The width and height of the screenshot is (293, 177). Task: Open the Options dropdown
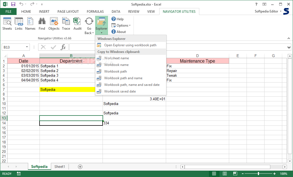coord(121,25)
